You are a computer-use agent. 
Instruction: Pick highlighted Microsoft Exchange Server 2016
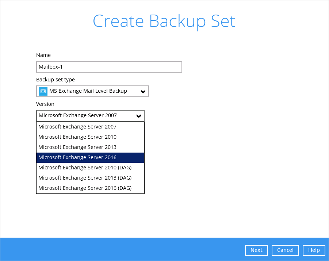(x=91, y=158)
